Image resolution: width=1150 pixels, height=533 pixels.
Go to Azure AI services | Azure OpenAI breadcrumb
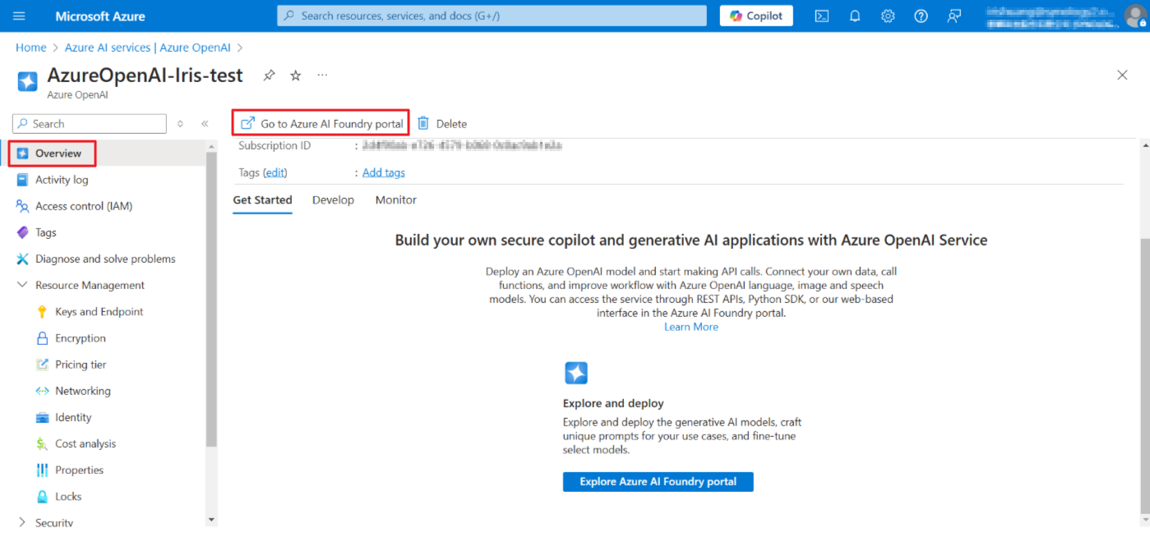[x=149, y=48]
